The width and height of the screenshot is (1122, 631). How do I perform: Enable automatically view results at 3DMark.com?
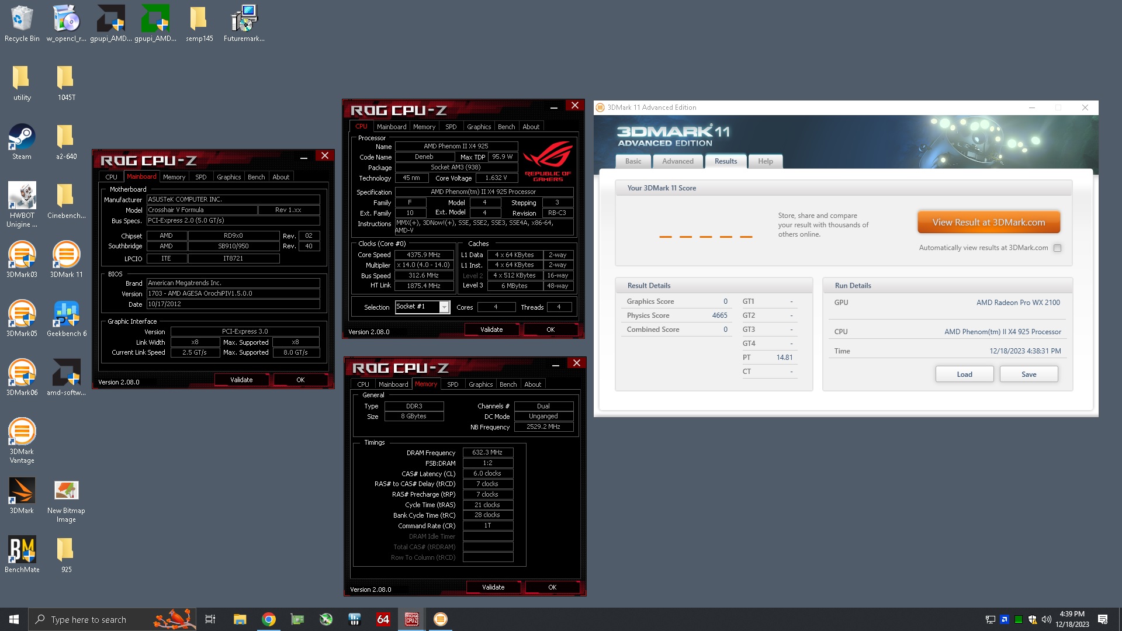(1057, 248)
